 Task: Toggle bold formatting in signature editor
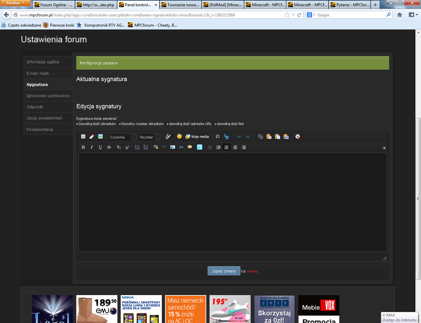click(83, 147)
